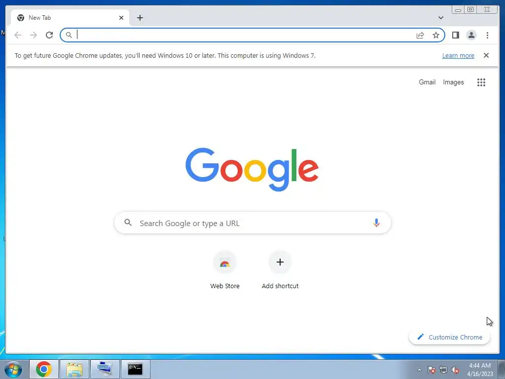This screenshot has height=379, width=505.
Task: Show hidden system tray icons
Action: click(x=419, y=370)
